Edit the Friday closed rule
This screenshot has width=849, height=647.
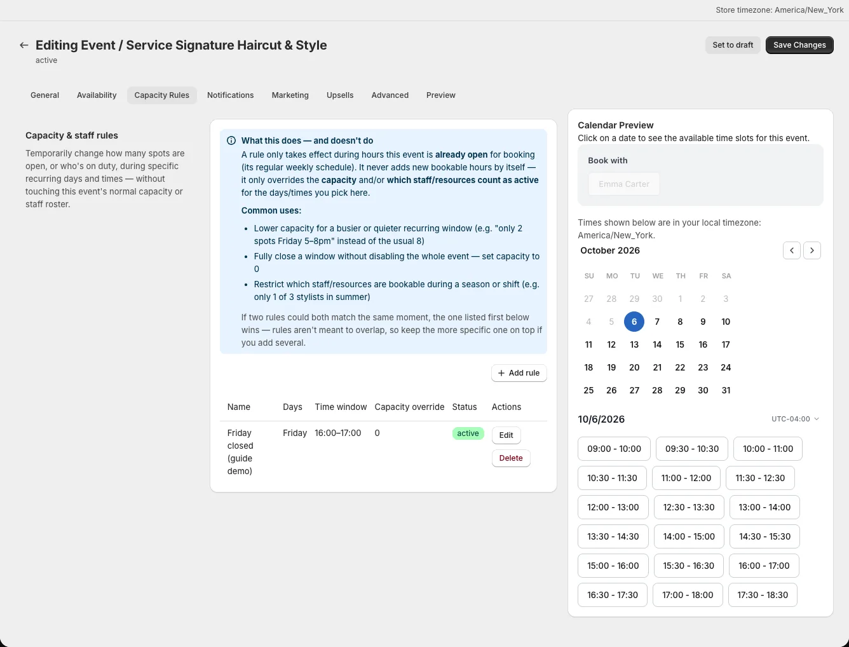[506, 435]
